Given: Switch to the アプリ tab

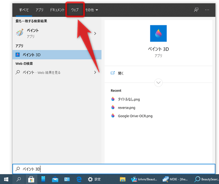Looking at the screenshot, I should 39,10.
